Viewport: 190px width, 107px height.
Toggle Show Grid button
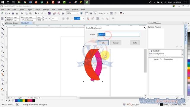(91, 13)
